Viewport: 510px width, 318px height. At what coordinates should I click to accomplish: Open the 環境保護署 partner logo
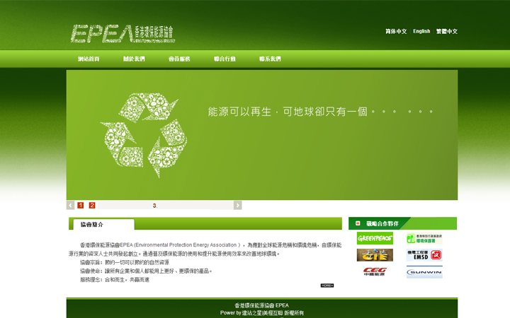click(424, 239)
